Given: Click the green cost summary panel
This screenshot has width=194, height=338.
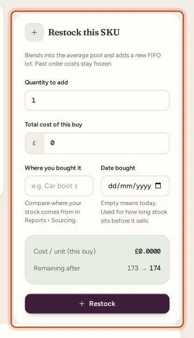Looking at the screenshot, I should [97, 259].
